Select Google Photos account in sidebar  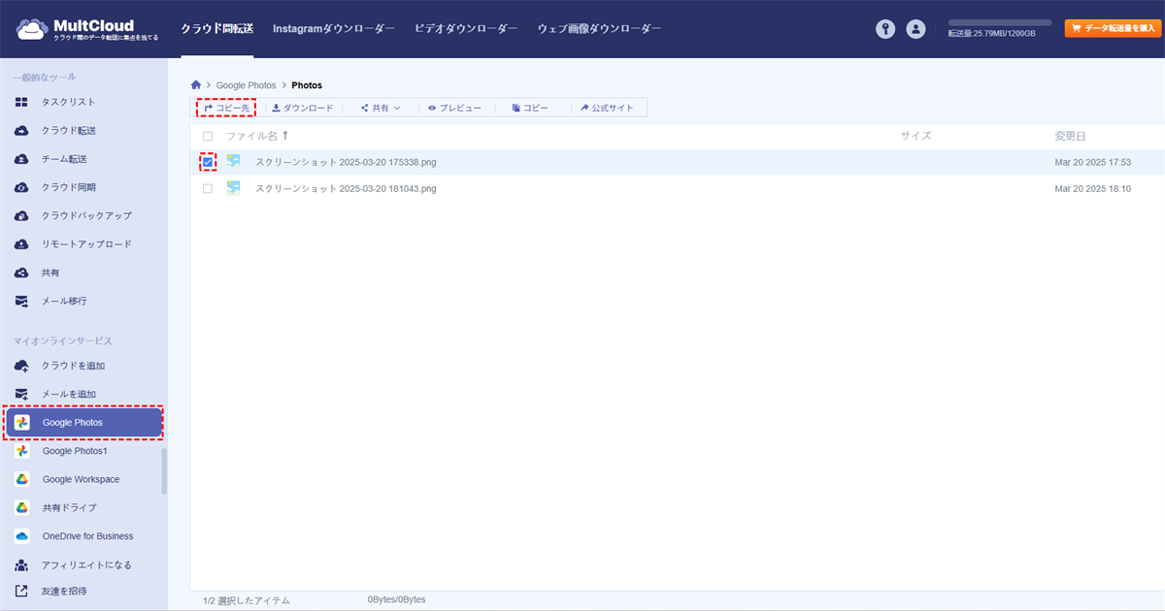tap(83, 423)
